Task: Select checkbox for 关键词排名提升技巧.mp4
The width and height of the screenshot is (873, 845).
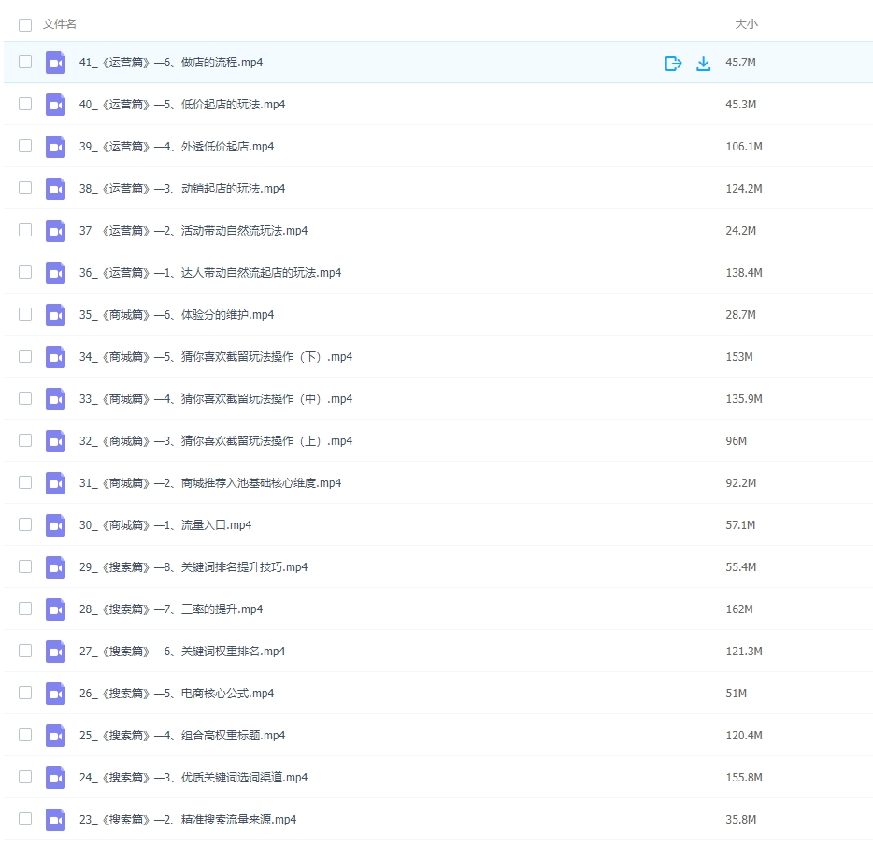Action: coord(25,566)
